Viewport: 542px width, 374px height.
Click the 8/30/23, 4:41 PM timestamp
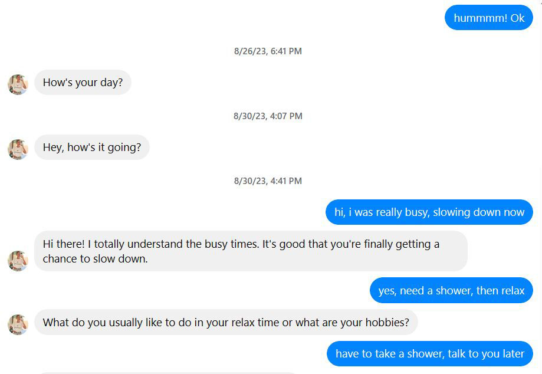coord(268,181)
